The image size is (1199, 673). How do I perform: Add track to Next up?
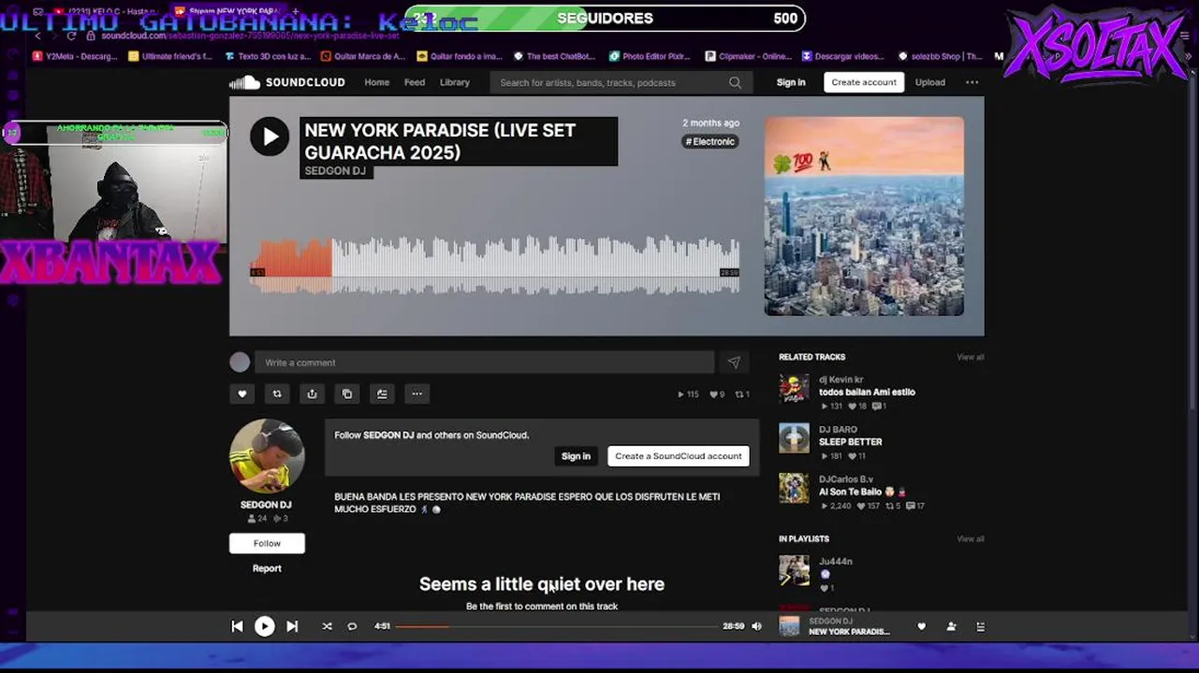(x=382, y=394)
